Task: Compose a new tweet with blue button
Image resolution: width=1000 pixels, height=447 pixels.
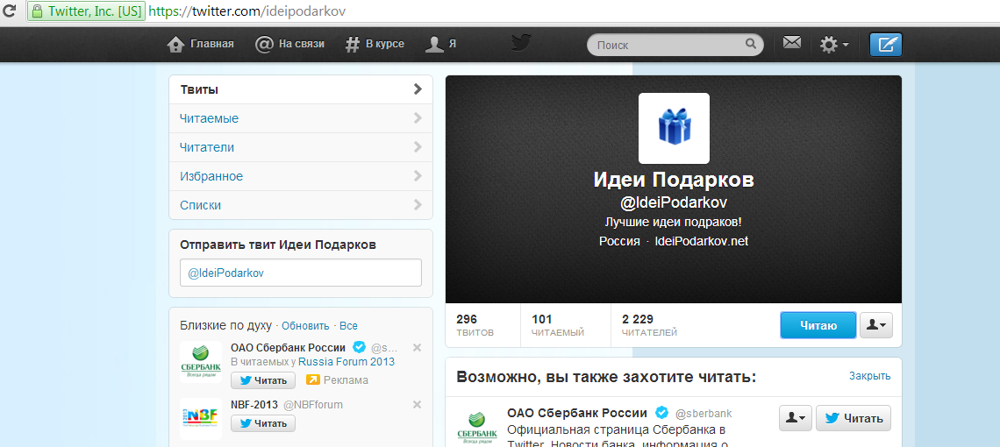Action: (886, 45)
